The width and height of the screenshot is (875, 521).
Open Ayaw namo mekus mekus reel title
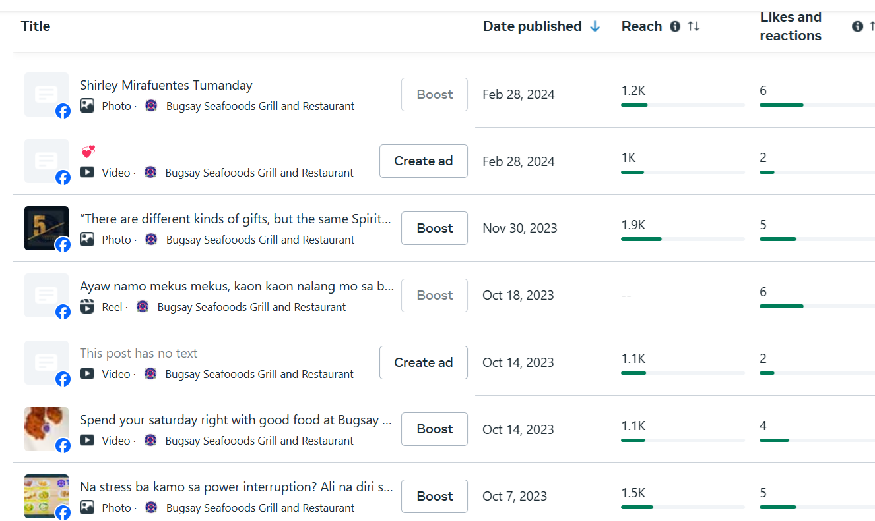(x=236, y=287)
